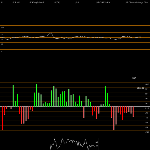
Task: Click the '50' level label on RSI axis
Action: (x=2, y=39)
